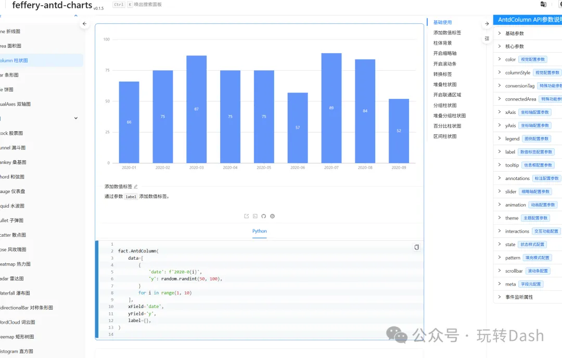Image resolution: width=562 pixels, height=358 pixels.
Task: Expand the tooltip parameter panel
Action: tap(512, 165)
